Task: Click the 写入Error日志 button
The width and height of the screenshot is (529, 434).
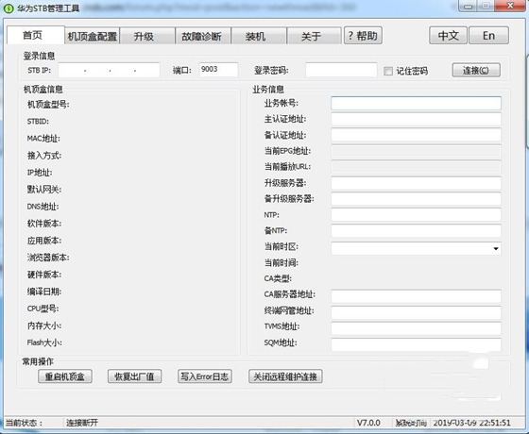Action: (204, 376)
